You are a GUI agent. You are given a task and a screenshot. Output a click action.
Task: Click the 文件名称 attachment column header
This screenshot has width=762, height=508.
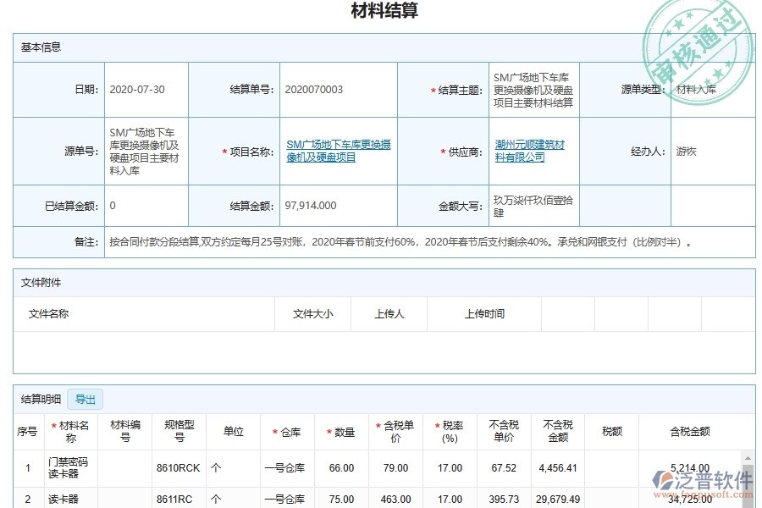pos(50,313)
